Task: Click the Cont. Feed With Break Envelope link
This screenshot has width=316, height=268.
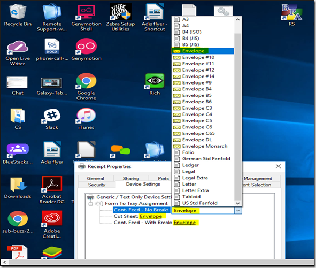Action: coord(184,223)
